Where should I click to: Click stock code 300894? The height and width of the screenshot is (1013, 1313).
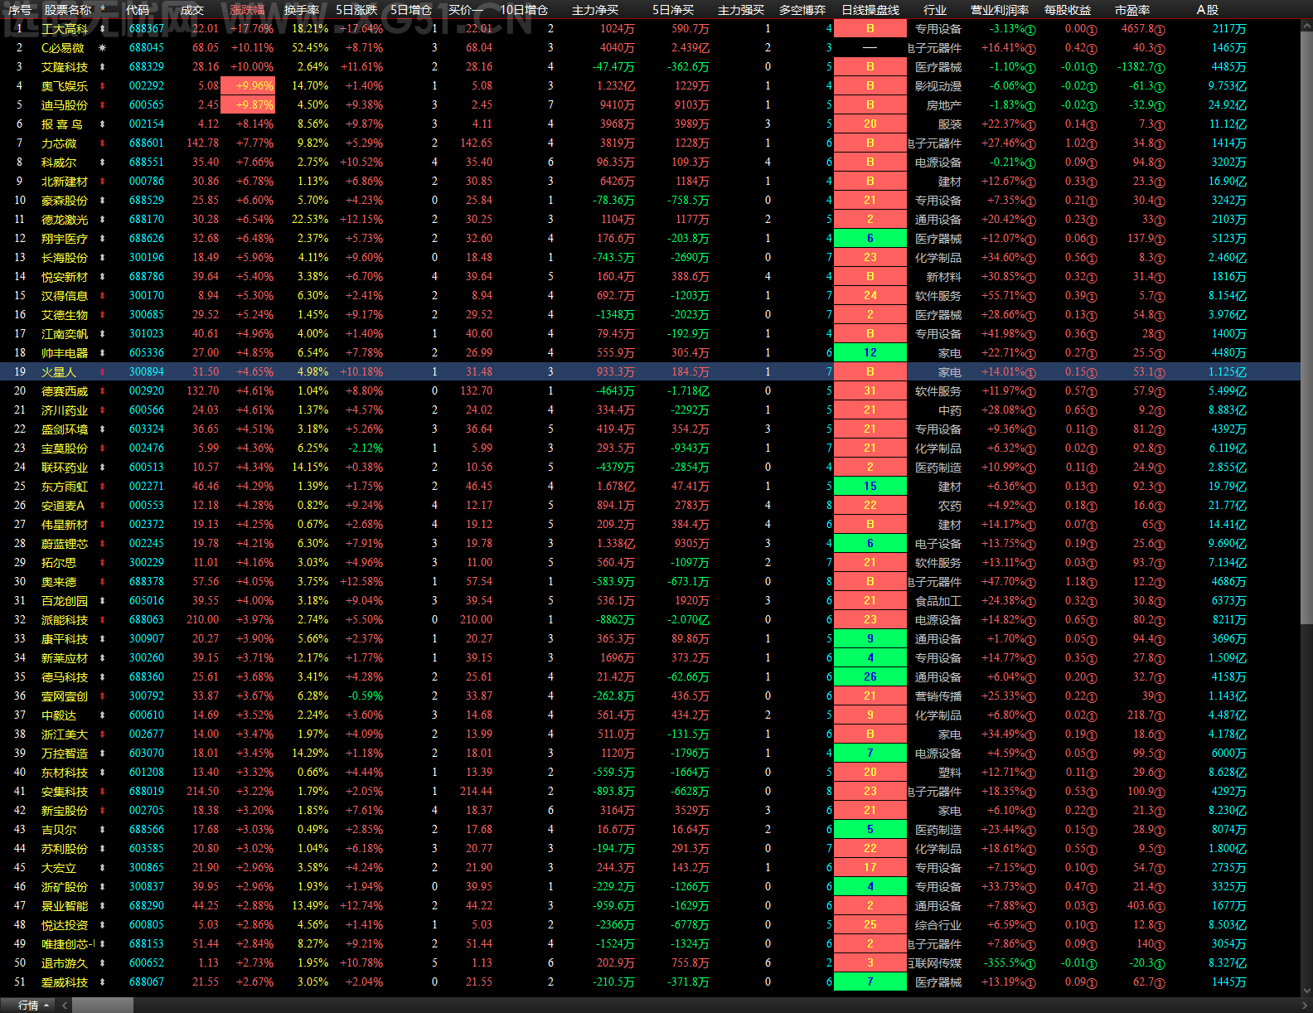tap(147, 372)
